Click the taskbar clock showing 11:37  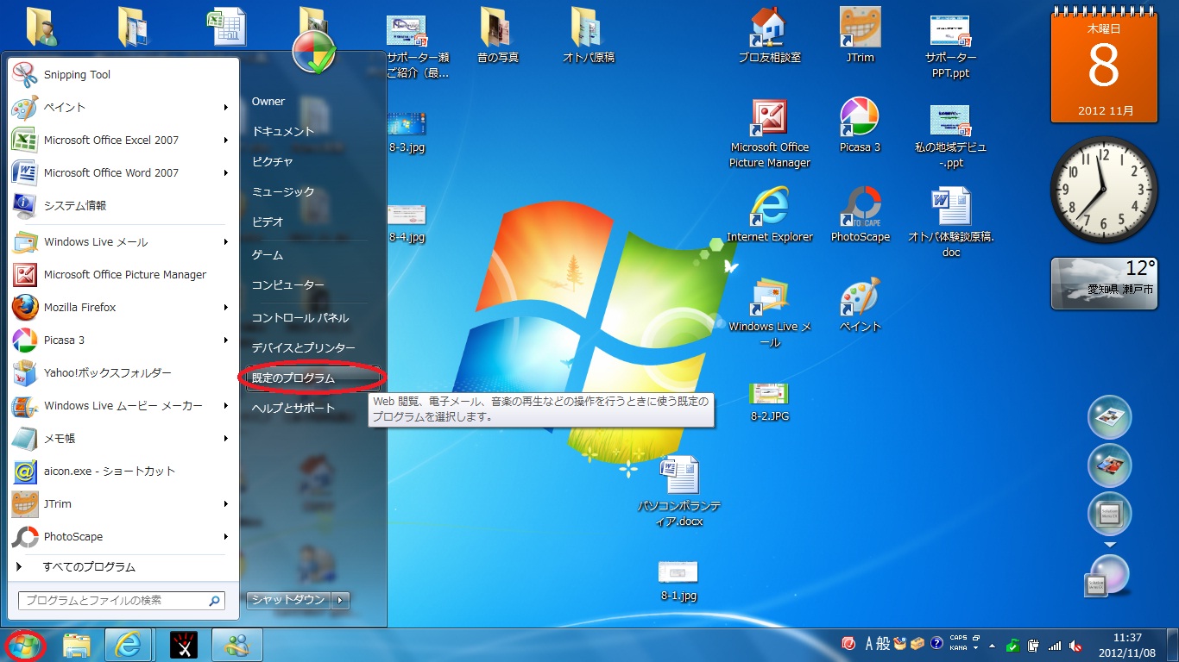1127,645
